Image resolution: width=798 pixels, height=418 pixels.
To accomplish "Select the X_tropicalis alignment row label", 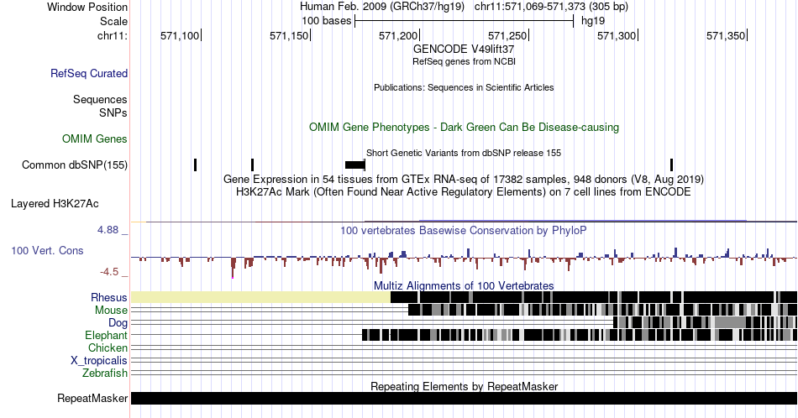I will pyautogui.click(x=99, y=361).
